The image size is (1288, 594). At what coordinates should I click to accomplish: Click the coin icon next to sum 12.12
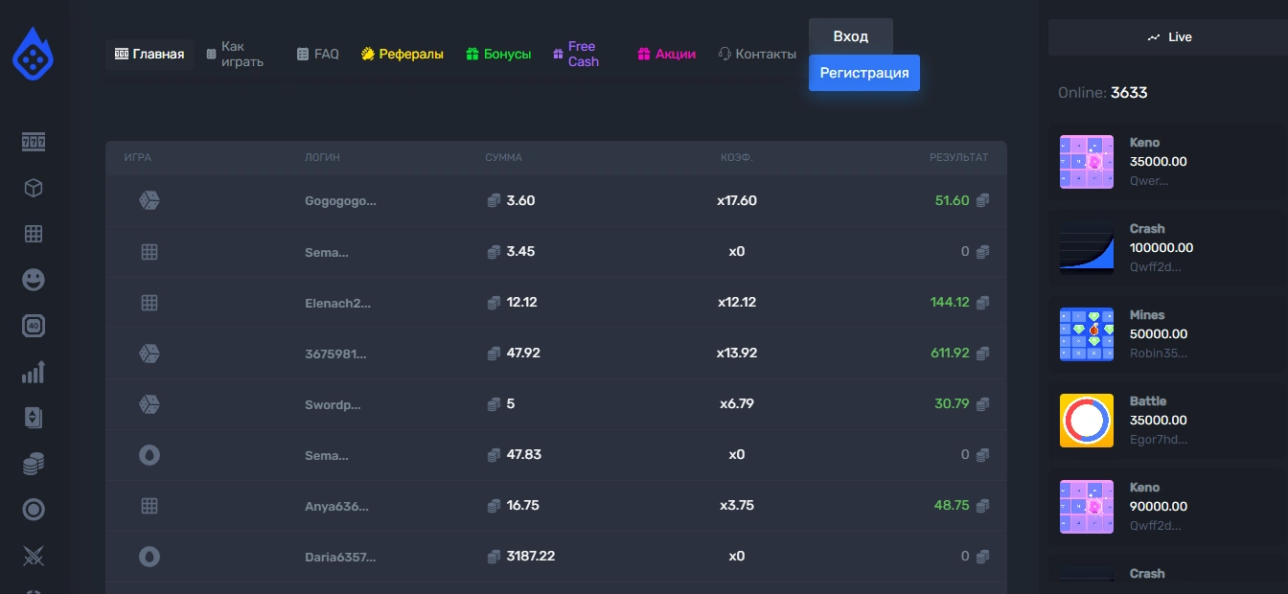click(x=494, y=303)
